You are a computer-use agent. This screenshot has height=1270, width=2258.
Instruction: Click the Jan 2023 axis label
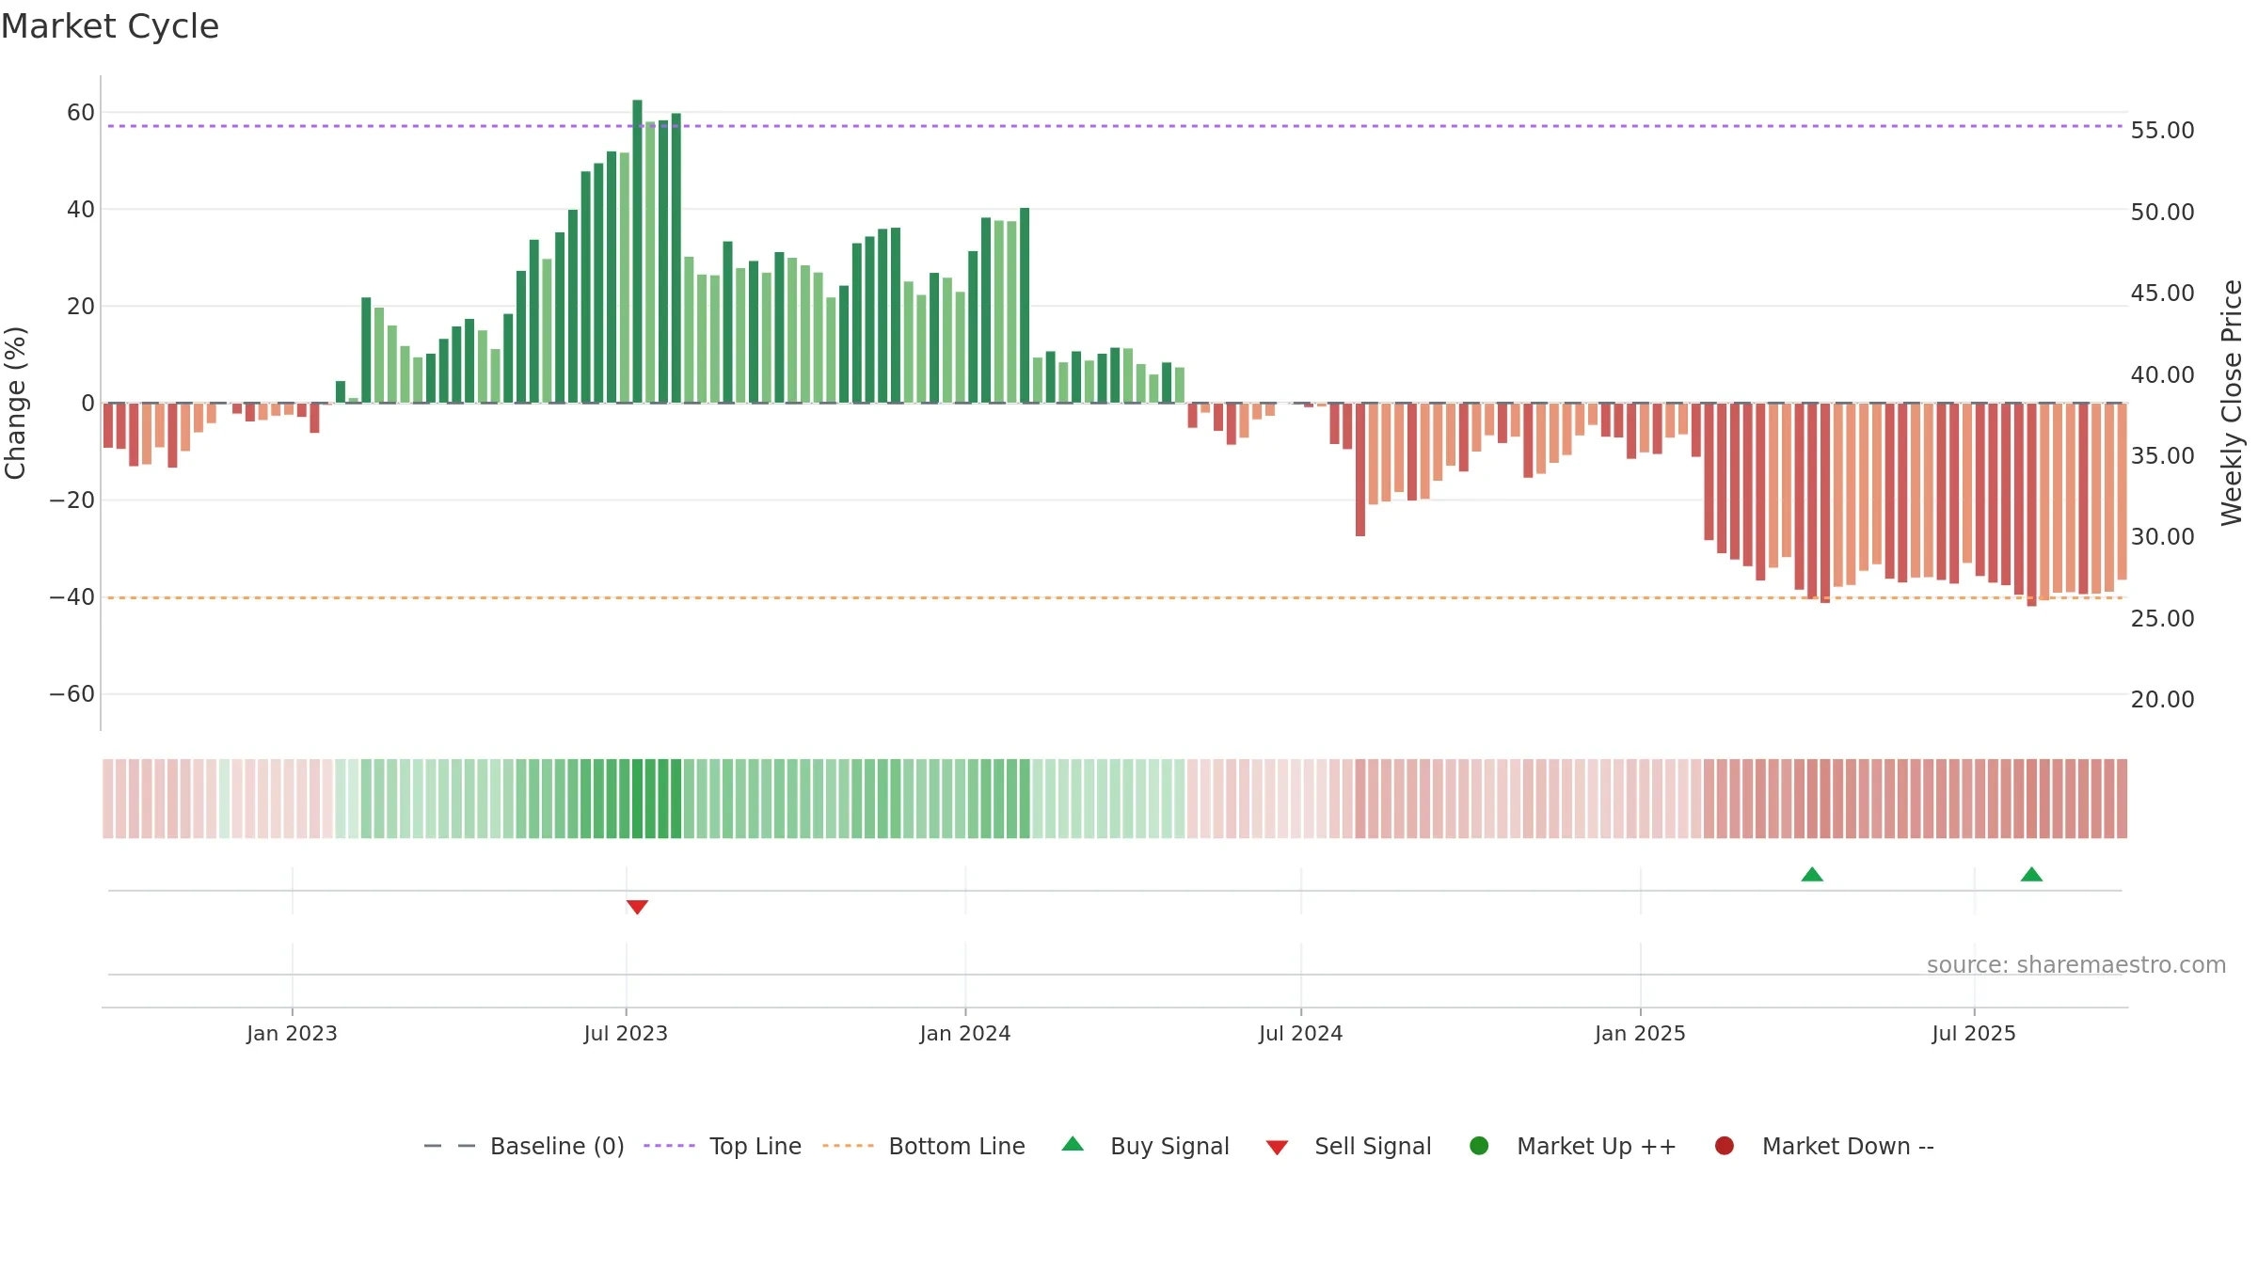[x=292, y=1034]
